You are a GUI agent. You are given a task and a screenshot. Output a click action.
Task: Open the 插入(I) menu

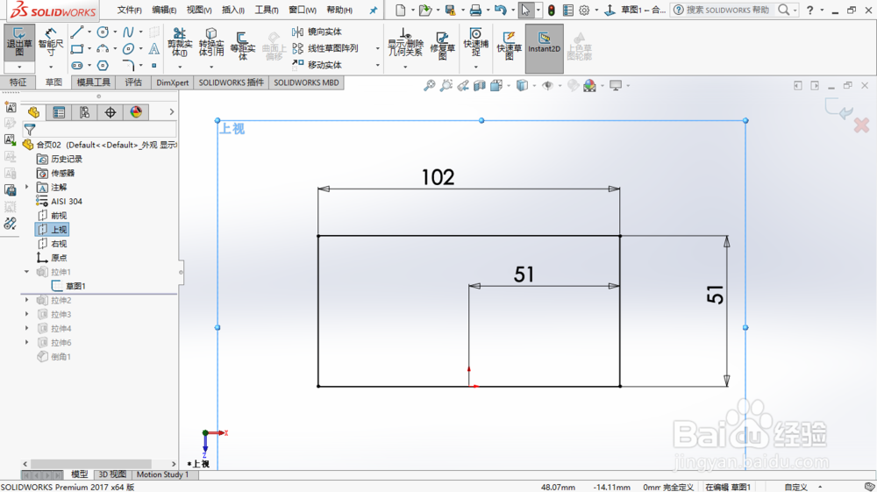point(233,10)
